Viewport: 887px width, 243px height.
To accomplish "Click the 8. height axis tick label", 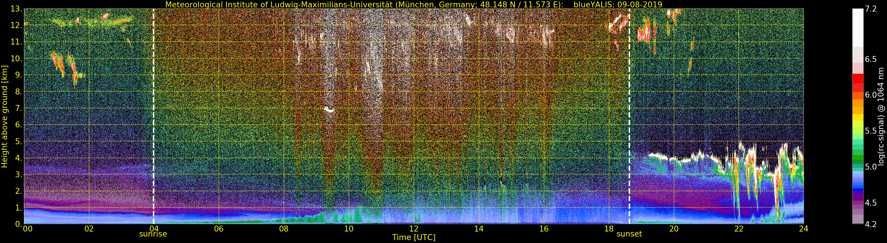I will point(18,92).
